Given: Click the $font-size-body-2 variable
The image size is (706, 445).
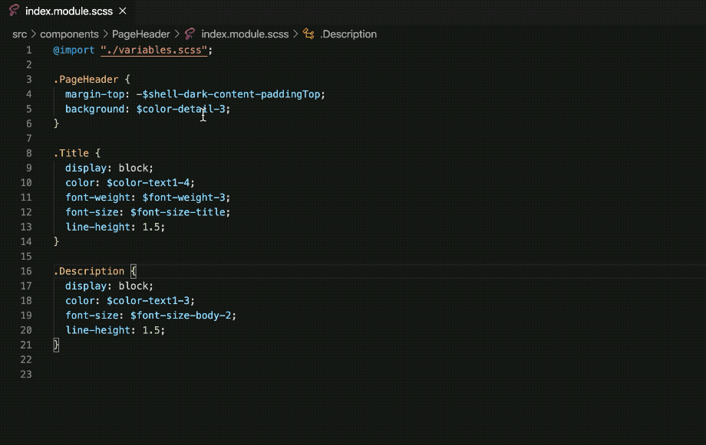Looking at the screenshot, I should point(180,316).
